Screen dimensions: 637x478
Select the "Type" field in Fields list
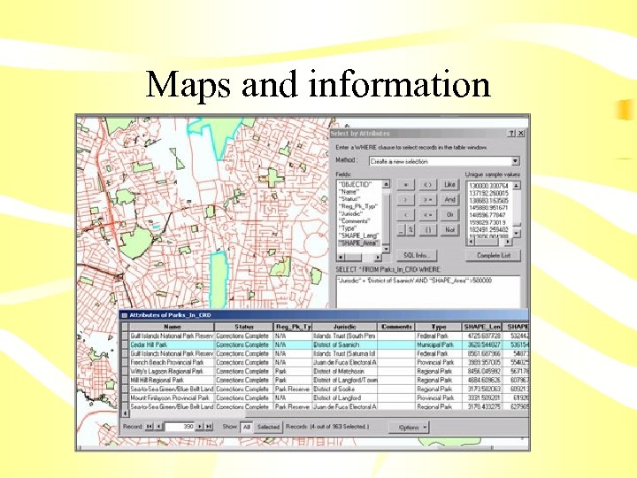coord(359,228)
